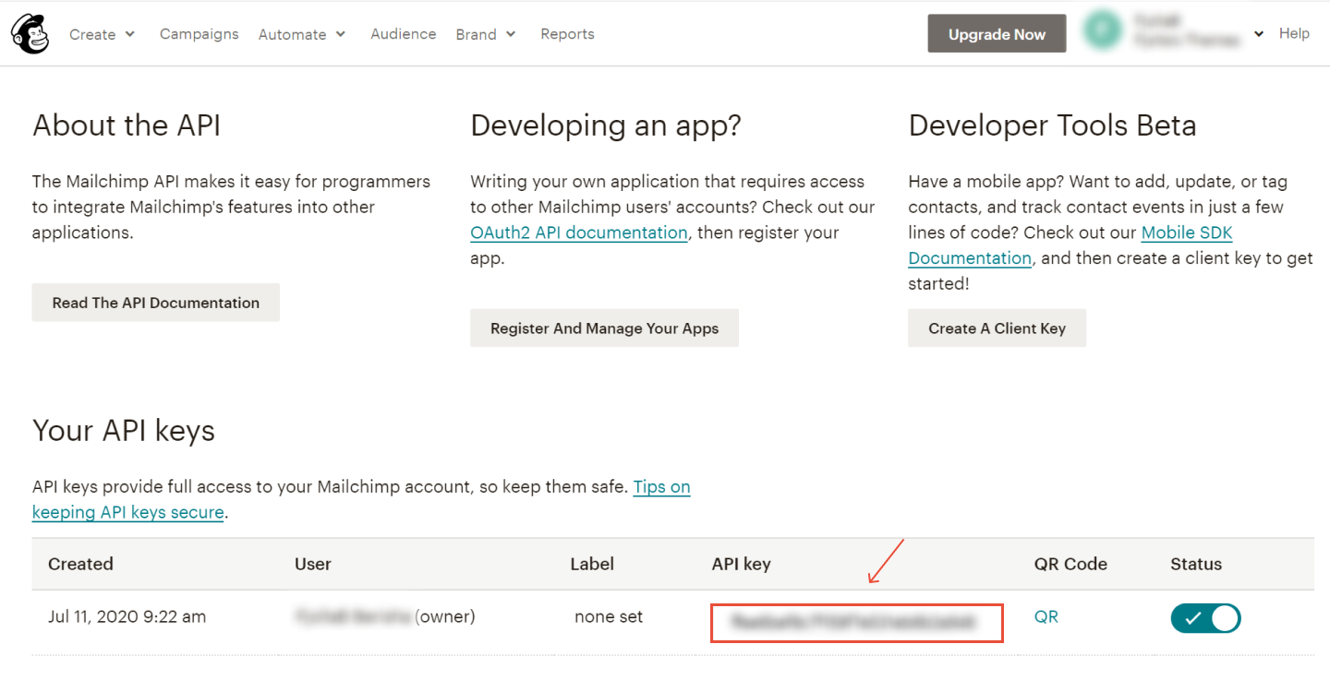Open the Audience page

(x=403, y=34)
